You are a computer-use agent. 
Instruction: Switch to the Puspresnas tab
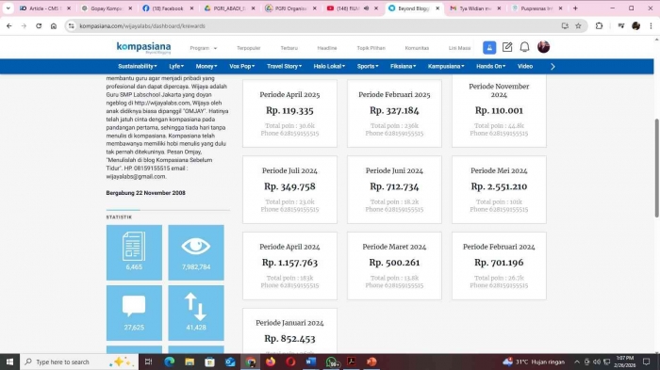[536, 8]
